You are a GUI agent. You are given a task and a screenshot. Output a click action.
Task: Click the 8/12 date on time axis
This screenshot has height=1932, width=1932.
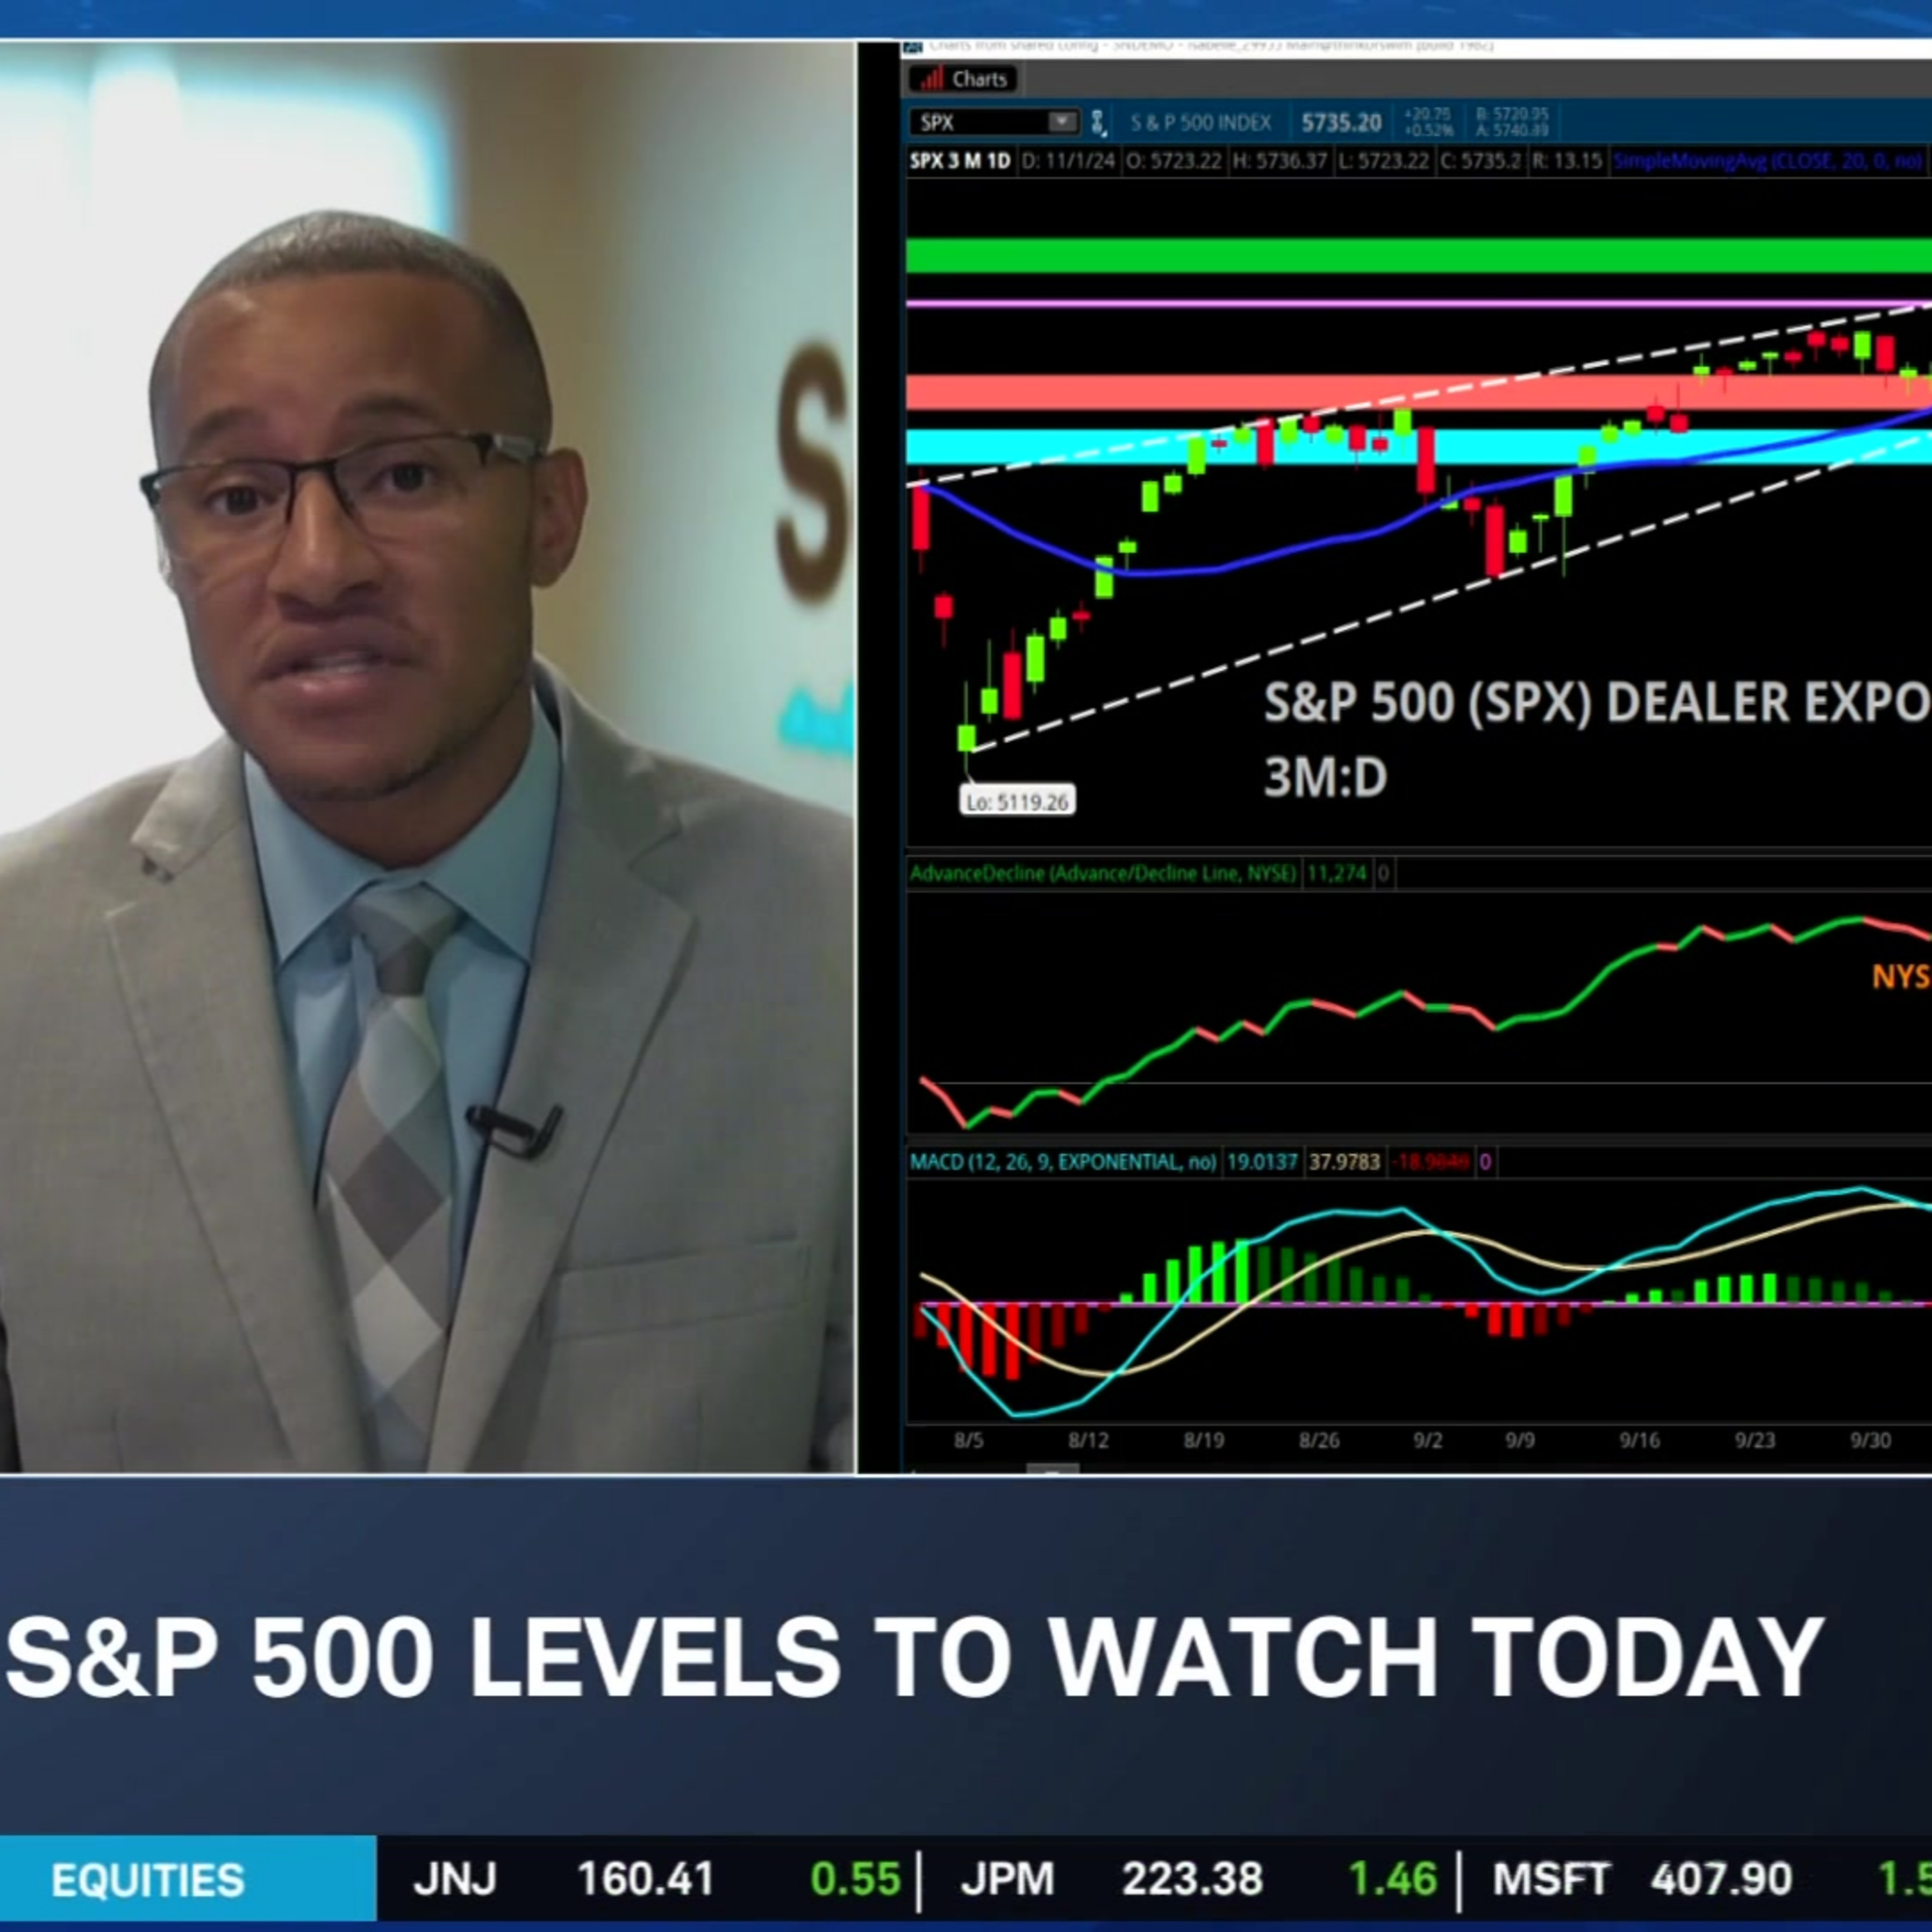[1088, 1440]
